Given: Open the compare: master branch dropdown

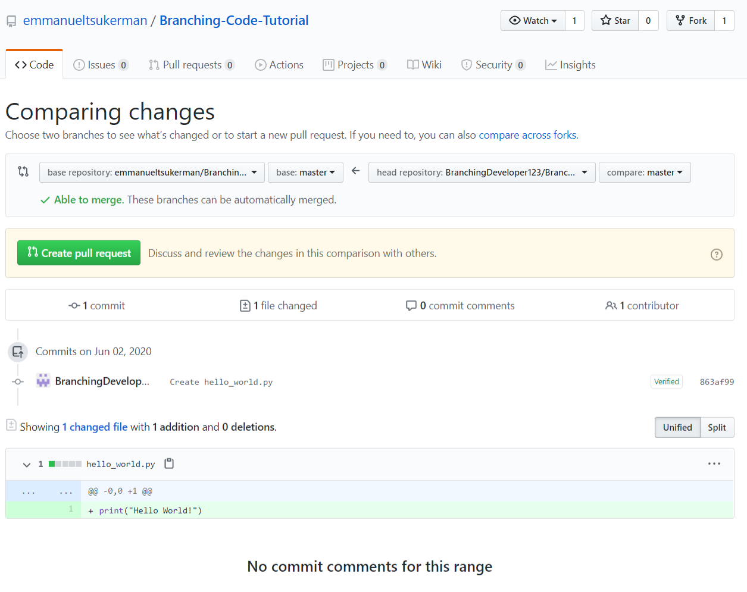Looking at the screenshot, I should pos(645,172).
